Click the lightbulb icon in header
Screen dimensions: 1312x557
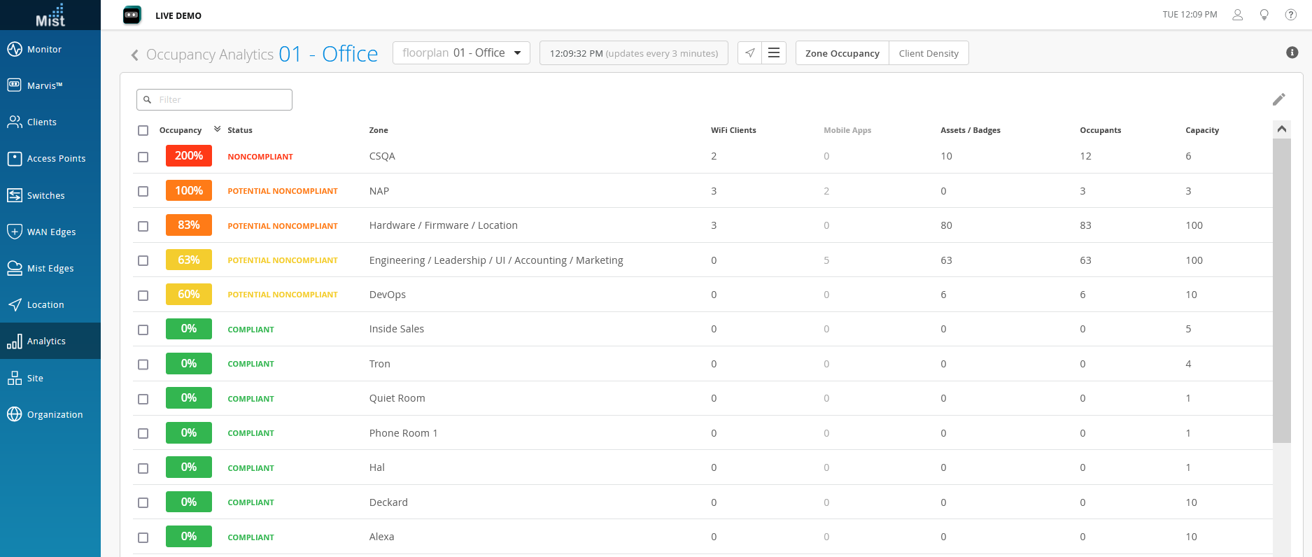[x=1264, y=15]
